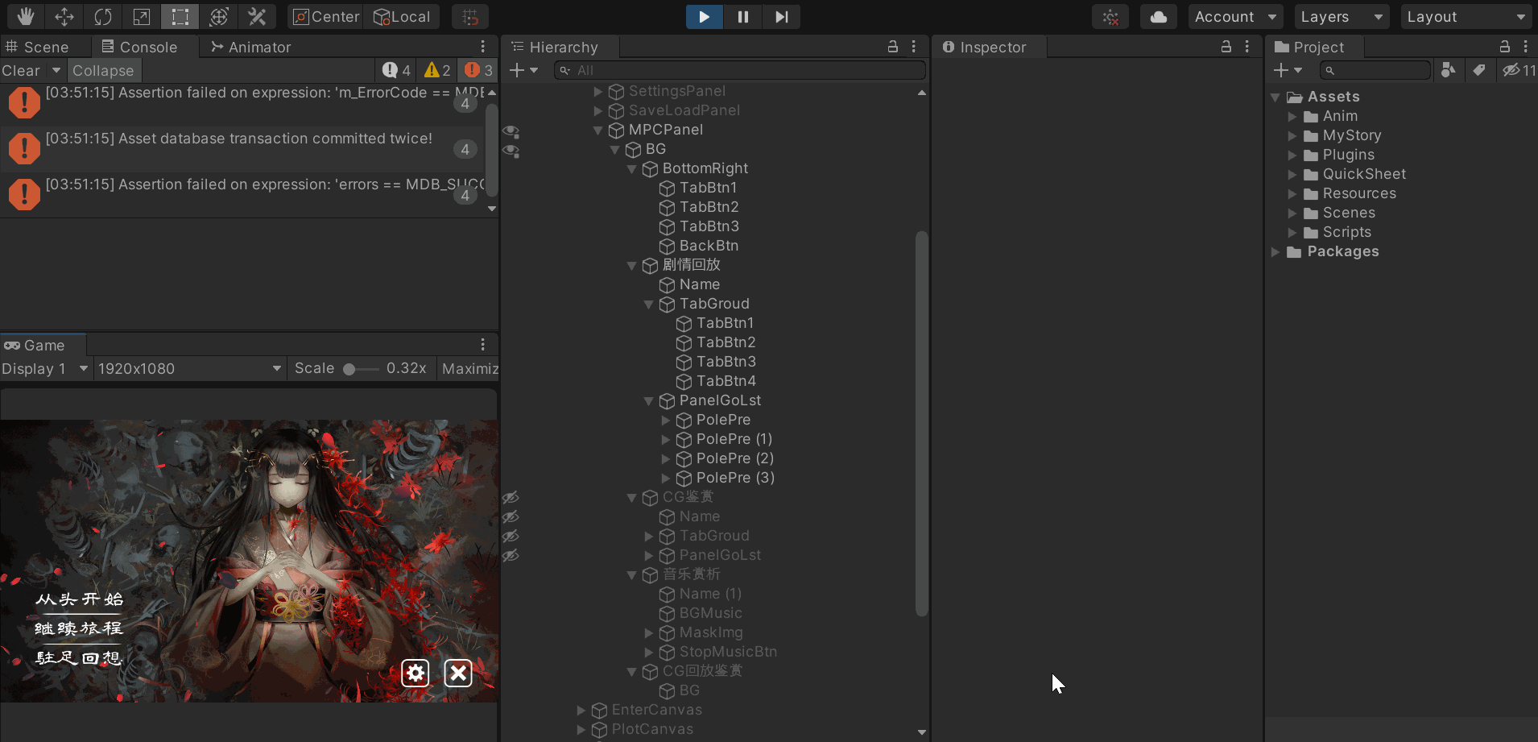Click 从头开始 in Game view
The height and width of the screenshot is (742, 1538).
click(79, 599)
